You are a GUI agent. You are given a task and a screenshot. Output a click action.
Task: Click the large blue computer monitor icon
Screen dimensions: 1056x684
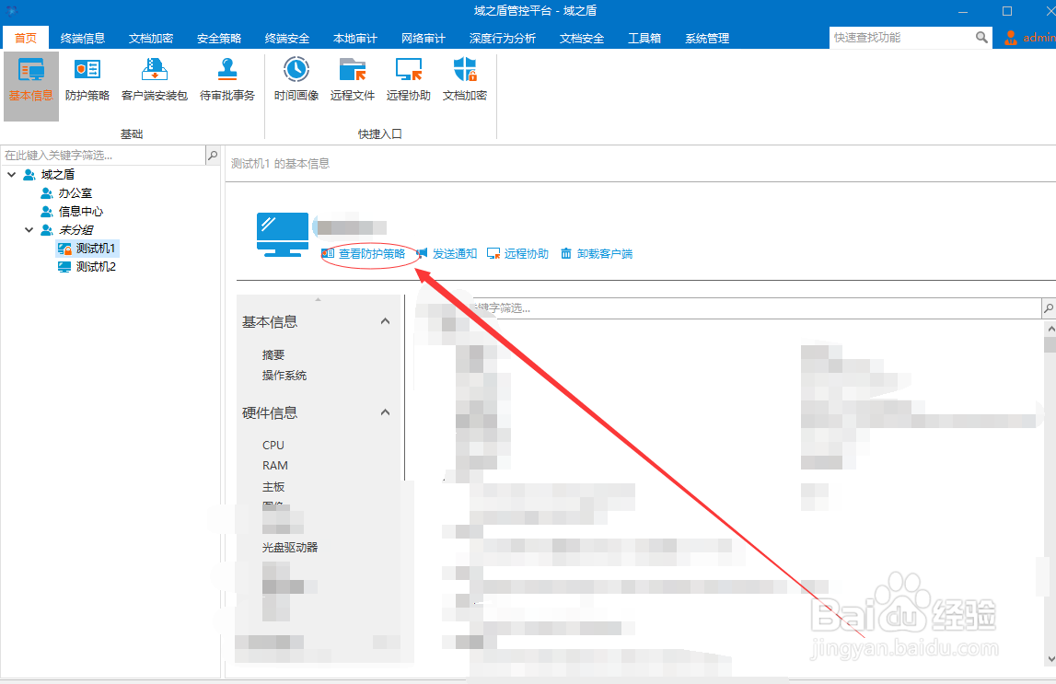(283, 234)
